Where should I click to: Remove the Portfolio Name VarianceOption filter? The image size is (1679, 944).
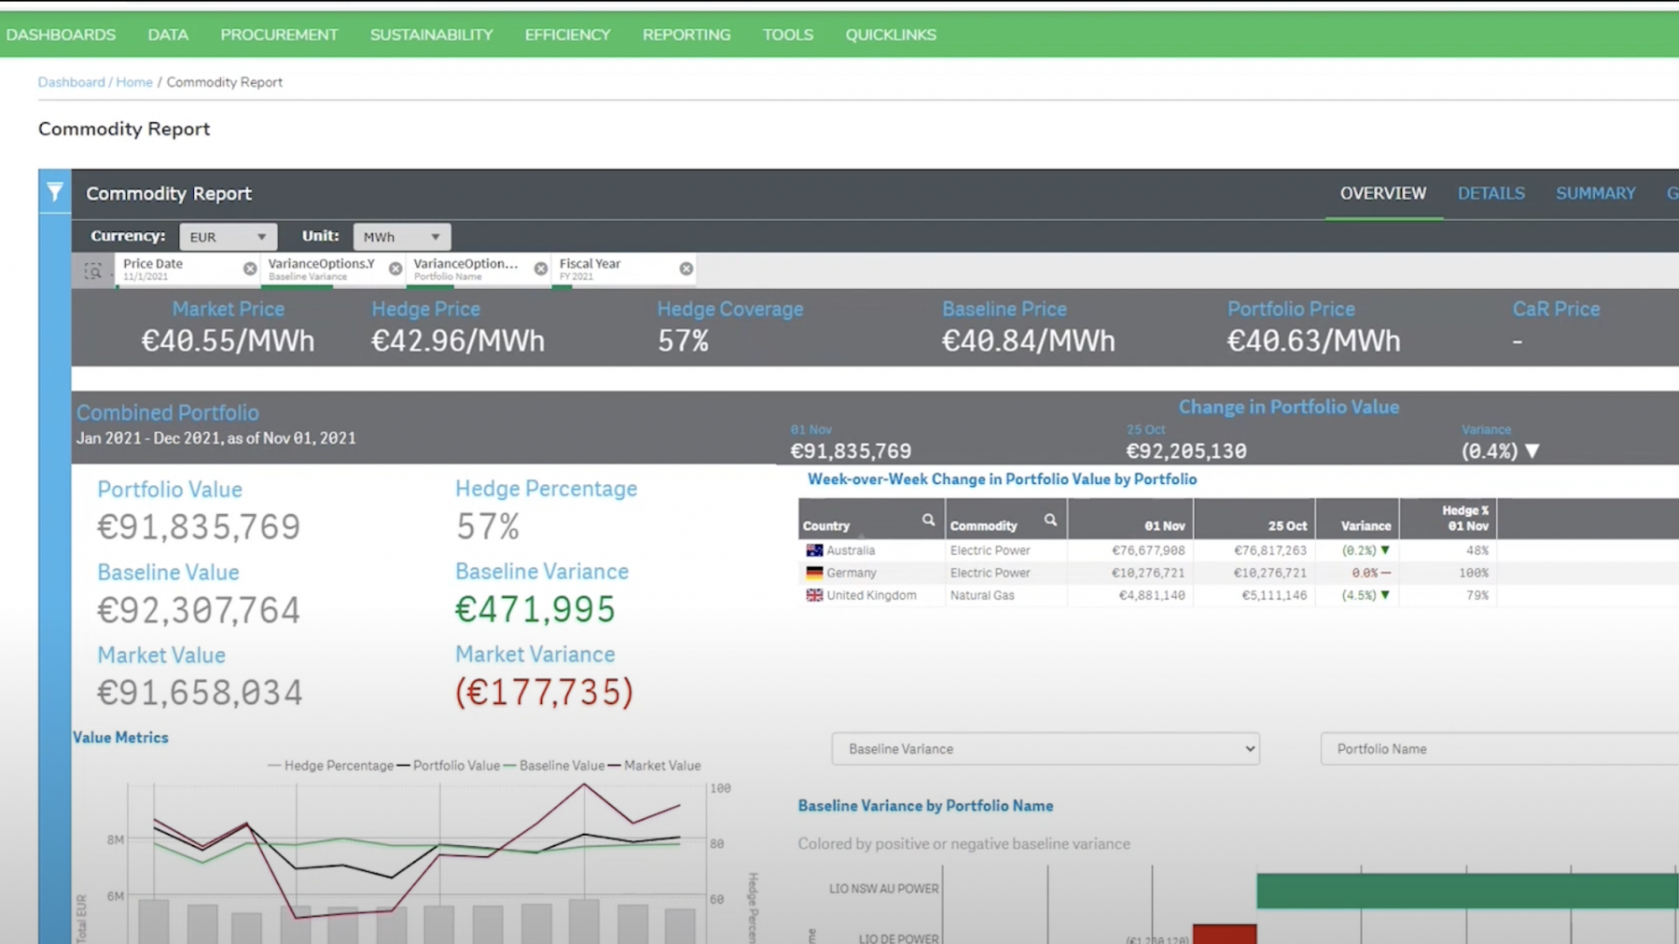[x=541, y=269]
